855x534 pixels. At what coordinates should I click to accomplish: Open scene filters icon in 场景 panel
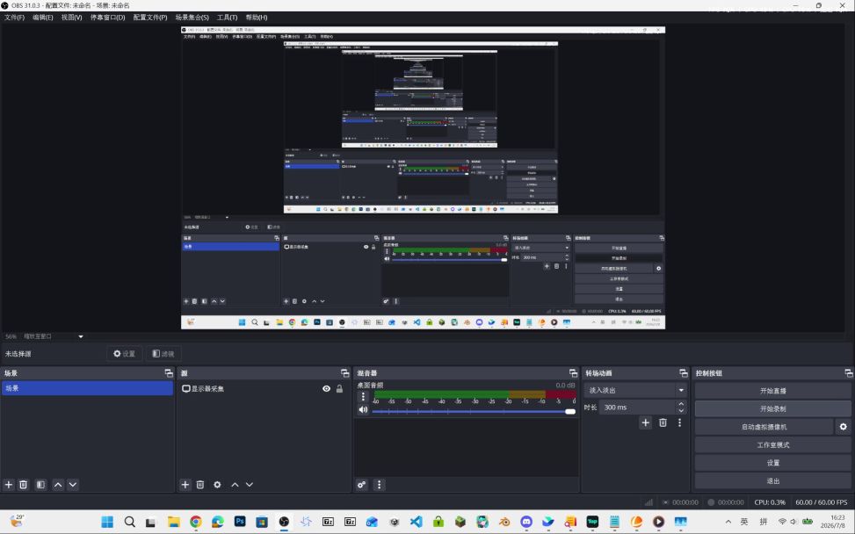(x=41, y=485)
